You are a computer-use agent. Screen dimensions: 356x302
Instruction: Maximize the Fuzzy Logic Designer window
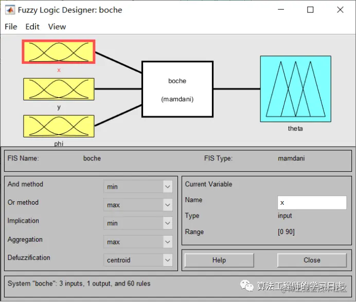(310, 10)
